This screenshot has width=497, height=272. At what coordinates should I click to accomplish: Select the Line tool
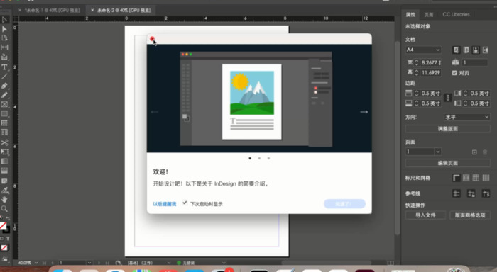tap(4, 76)
